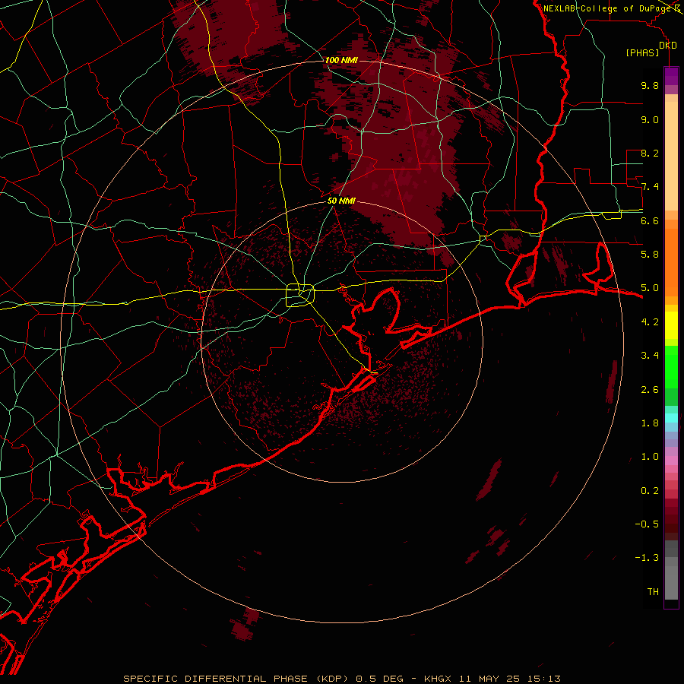Viewport: 684px width, 684px height.
Task: Click the "100 NMI" range ring label
Action: point(341,60)
